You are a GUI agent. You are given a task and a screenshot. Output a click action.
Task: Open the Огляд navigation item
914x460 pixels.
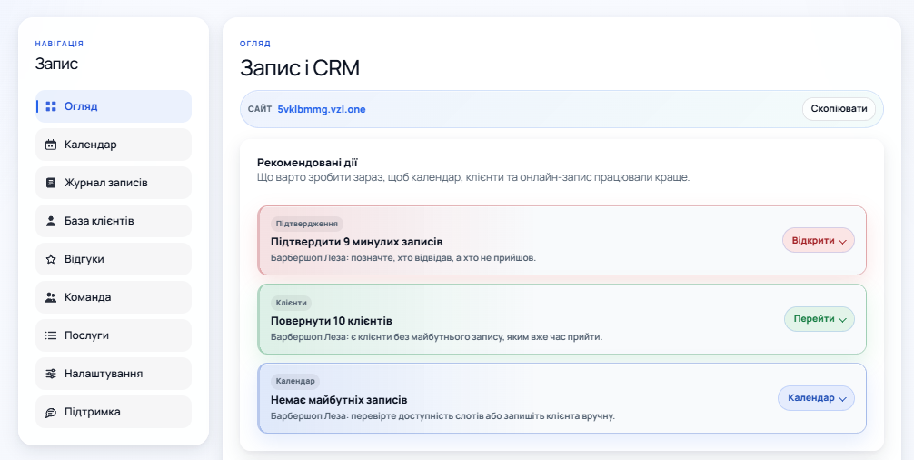pos(114,106)
